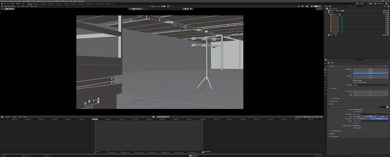Hide Camera.002 with its eye icon

tap(386, 19)
